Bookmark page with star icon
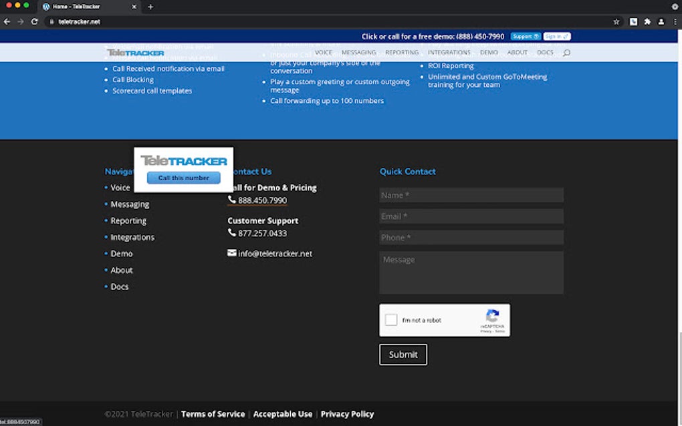This screenshot has width=682, height=426. pos(616,22)
